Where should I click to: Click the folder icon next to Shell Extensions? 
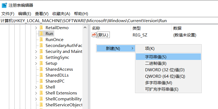[41, 93]
